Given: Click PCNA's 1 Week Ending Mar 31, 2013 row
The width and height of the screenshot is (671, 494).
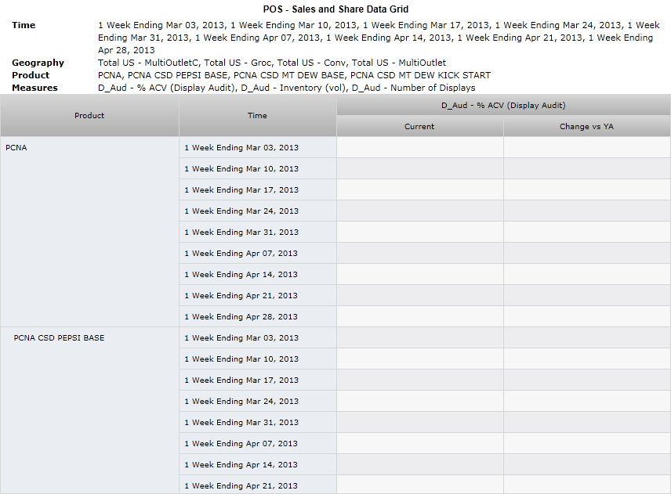Looking at the screenshot, I should [258, 232].
